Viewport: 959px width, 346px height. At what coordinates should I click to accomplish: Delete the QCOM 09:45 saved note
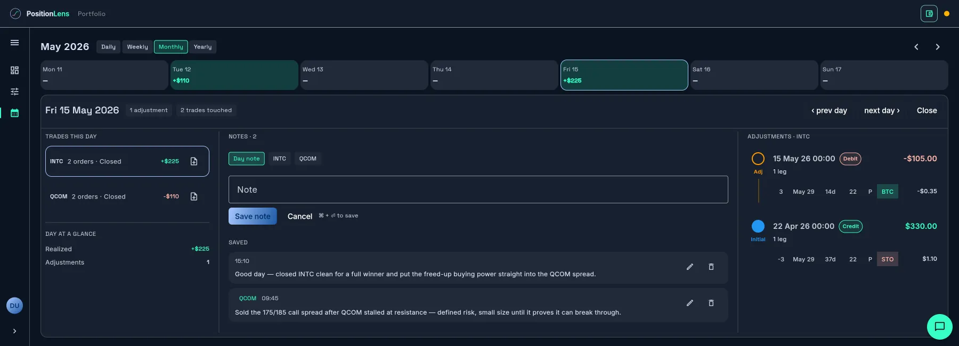(711, 303)
